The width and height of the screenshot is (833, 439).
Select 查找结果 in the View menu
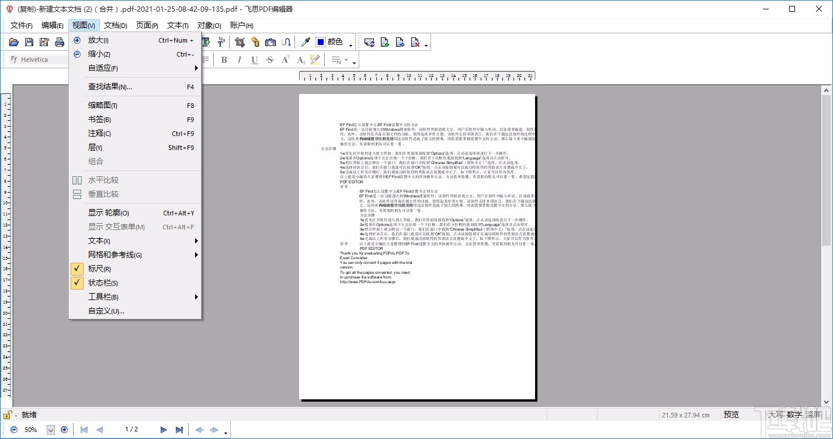coord(135,87)
